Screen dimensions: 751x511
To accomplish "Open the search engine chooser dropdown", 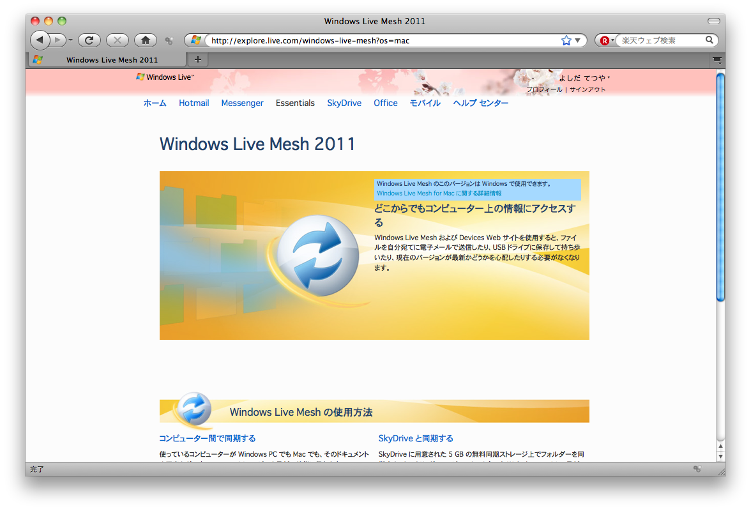I will [612, 40].
